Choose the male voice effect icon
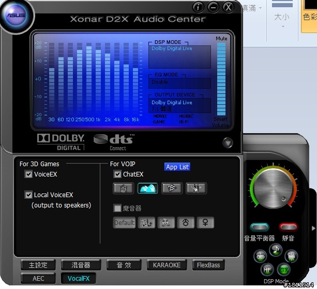 coord(186,222)
